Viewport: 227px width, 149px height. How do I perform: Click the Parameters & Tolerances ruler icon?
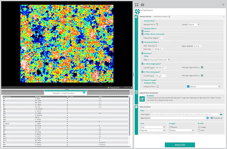pos(136,93)
